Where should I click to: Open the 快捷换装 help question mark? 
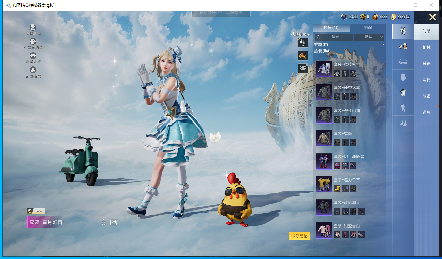(293, 34)
